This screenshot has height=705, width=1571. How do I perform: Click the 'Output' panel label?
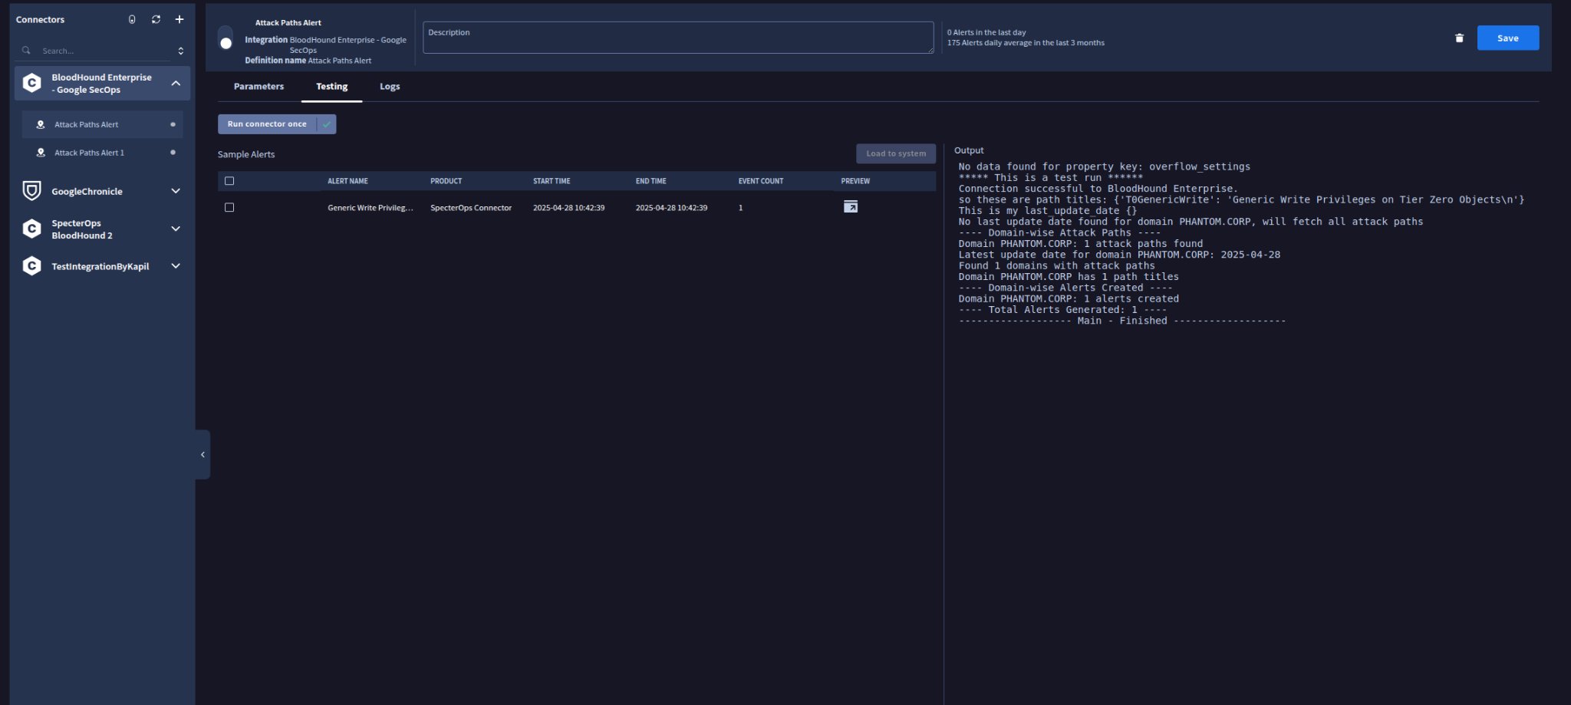coord(968,150)
